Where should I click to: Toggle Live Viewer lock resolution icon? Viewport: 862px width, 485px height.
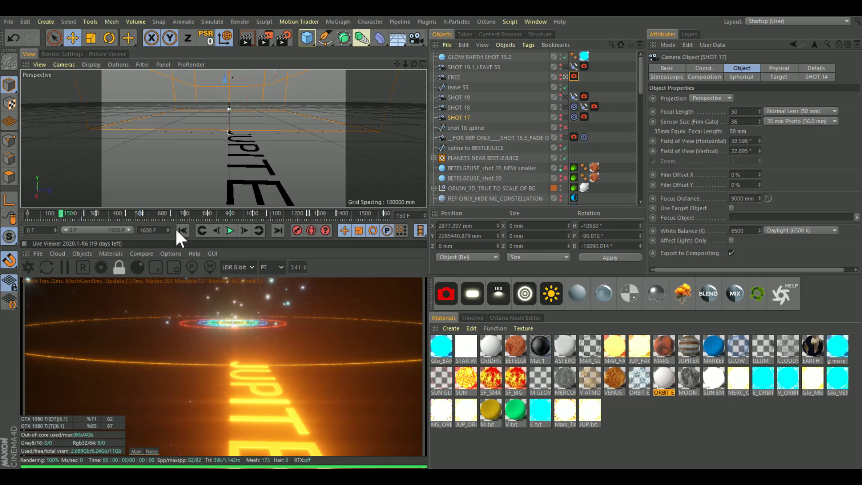click(x=119, y=267)
